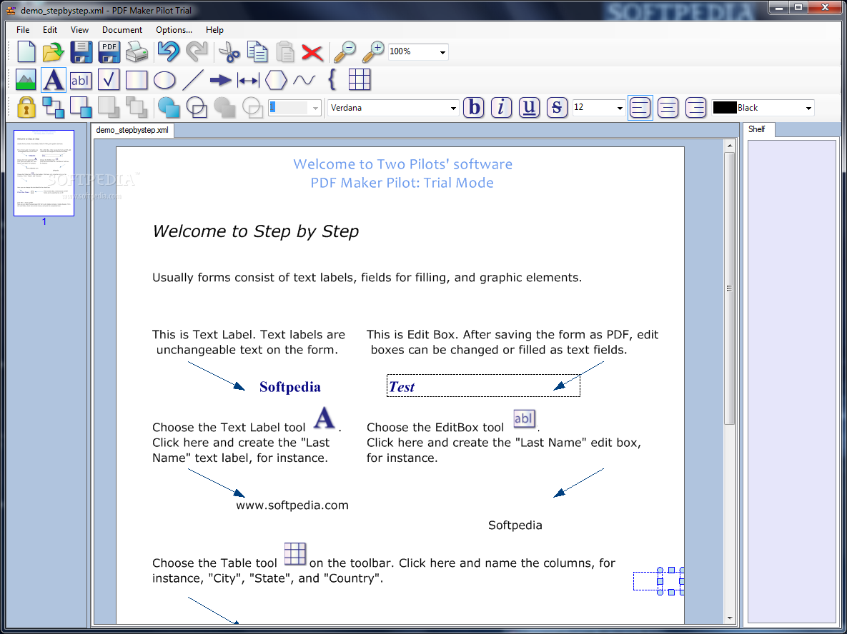
Task: Select the Curve tool
Action: 304,81
